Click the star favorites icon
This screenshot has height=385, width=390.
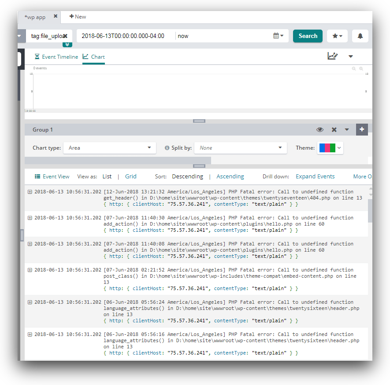pyautogui.click(x=337, y=36)
